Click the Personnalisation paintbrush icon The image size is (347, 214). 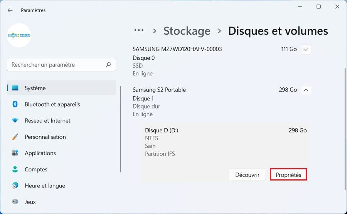pyautogui.click(x=15, y=137)
